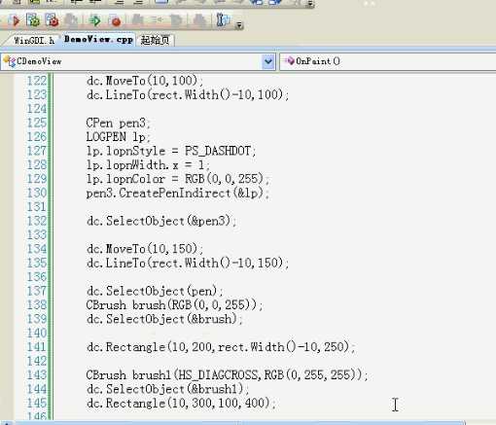Click the red Start Debugging play arrow
The height and width of the screenshot is (425, 496).
point(15,20)
